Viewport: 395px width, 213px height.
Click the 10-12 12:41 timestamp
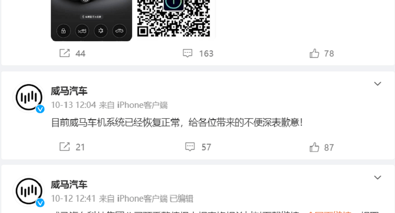(x=74, y=199)
